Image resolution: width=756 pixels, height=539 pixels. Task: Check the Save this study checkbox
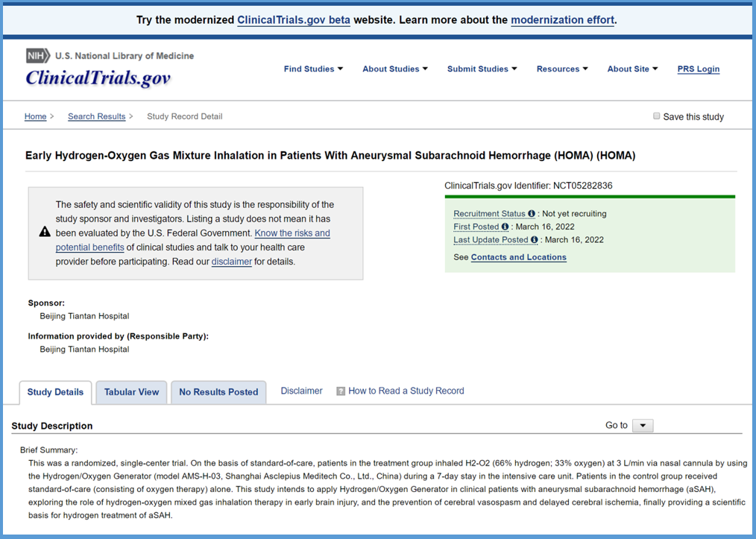pyautogui.click(x=657, y=116)
